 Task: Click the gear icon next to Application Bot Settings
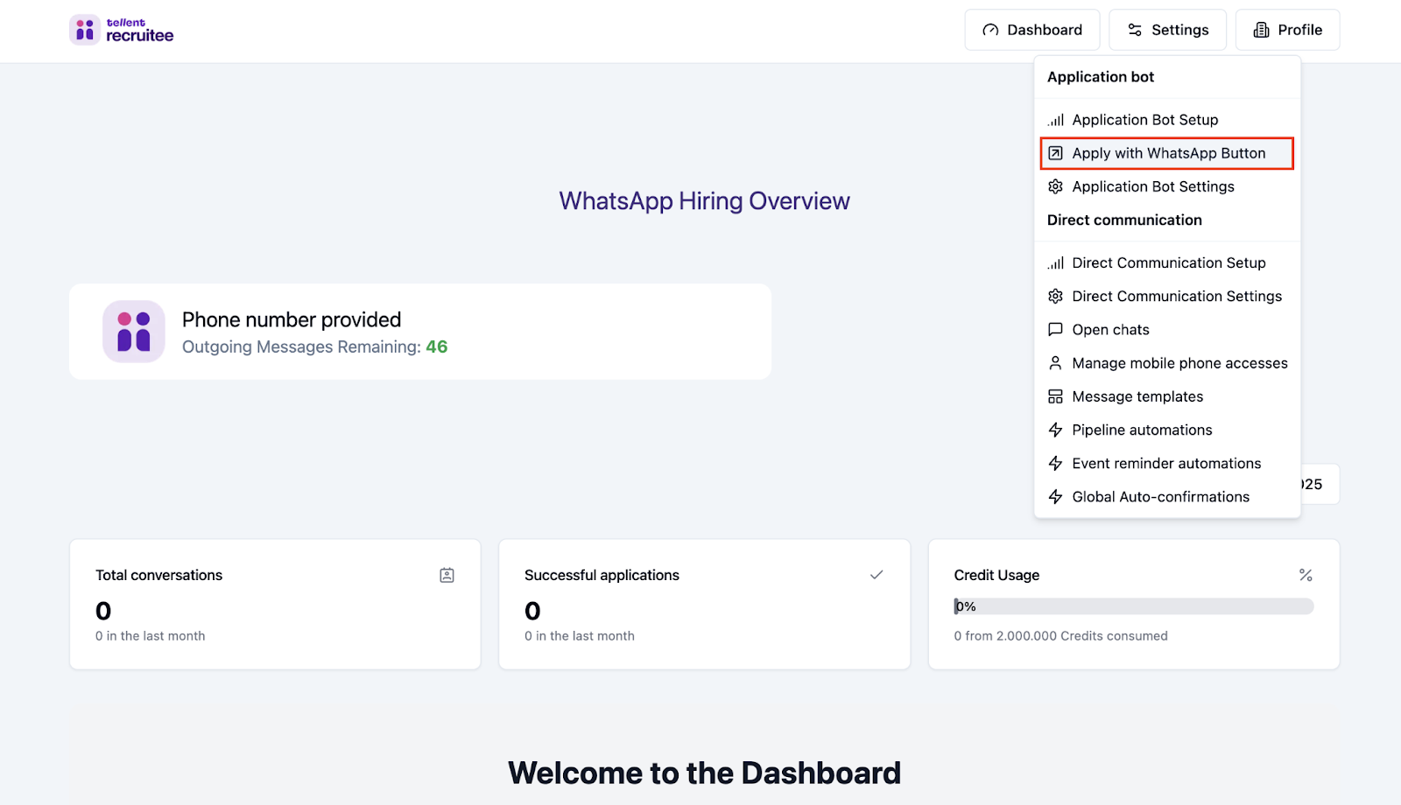(1055, 186)
